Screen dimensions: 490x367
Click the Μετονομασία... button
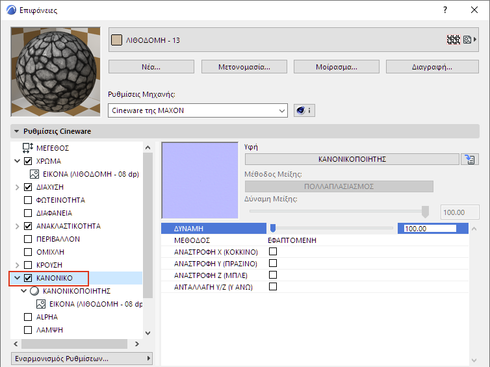[244, 67]
